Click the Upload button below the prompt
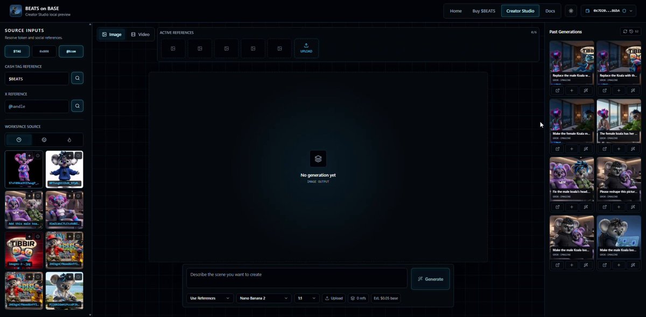The image size is (646, 317). pos(334,298)
